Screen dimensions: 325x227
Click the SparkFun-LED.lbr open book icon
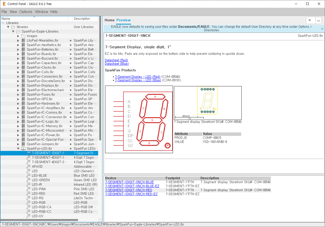coord(23,148)
